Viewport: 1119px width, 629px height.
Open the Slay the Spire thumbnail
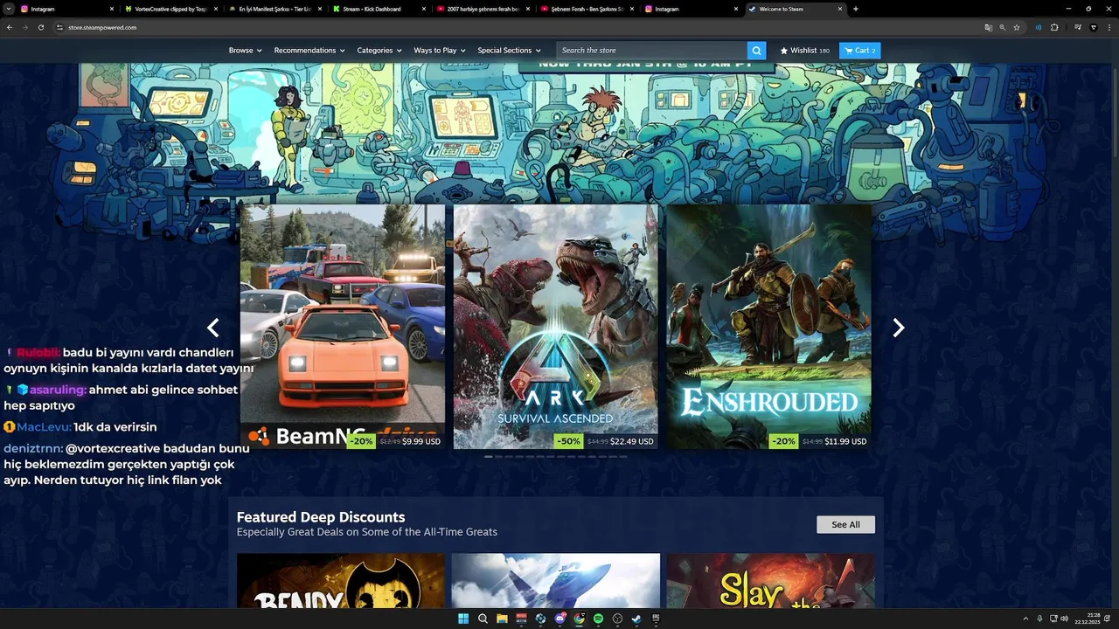770,581
